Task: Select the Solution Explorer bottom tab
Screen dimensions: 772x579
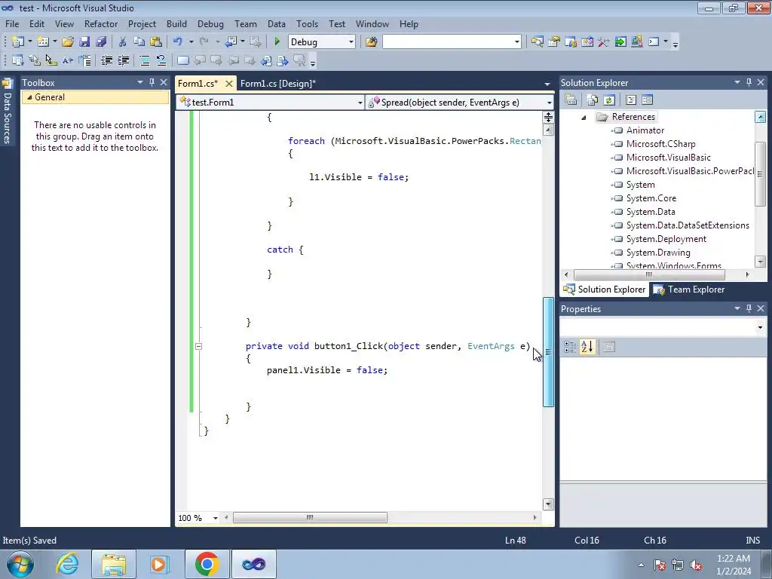Action: (x=605, y=289)
